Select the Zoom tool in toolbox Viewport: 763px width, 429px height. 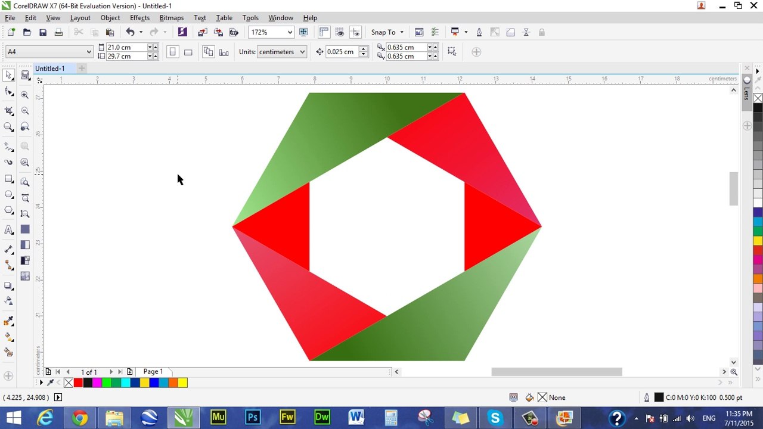(x=8, y=127)
